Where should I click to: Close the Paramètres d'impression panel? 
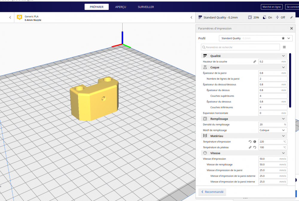coord(291,28)
